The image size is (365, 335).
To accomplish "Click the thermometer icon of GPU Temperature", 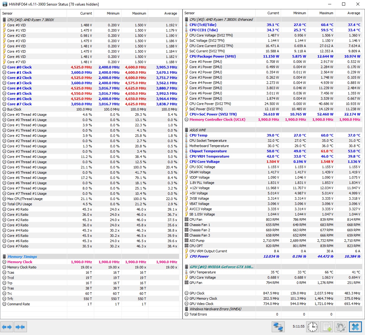I will coord(187,272).
